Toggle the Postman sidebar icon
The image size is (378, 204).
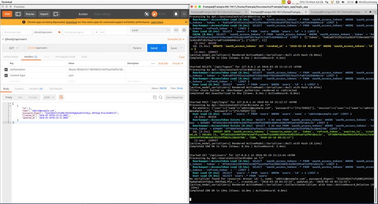click(18, 14)
